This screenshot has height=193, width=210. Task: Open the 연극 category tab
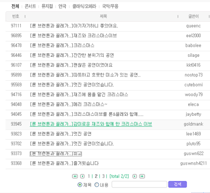(62, 6)
